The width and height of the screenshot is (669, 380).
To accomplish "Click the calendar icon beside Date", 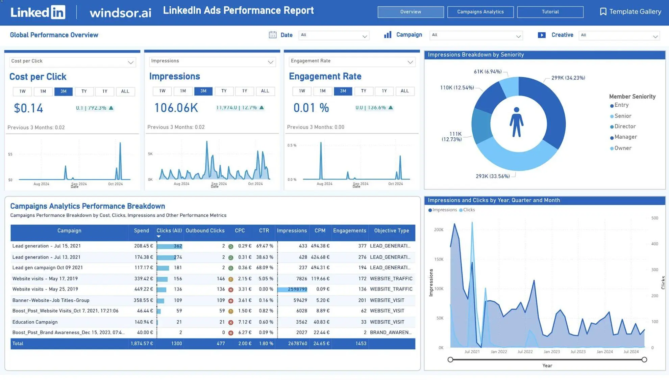I will pyautogui.click(x=272, y=35).
